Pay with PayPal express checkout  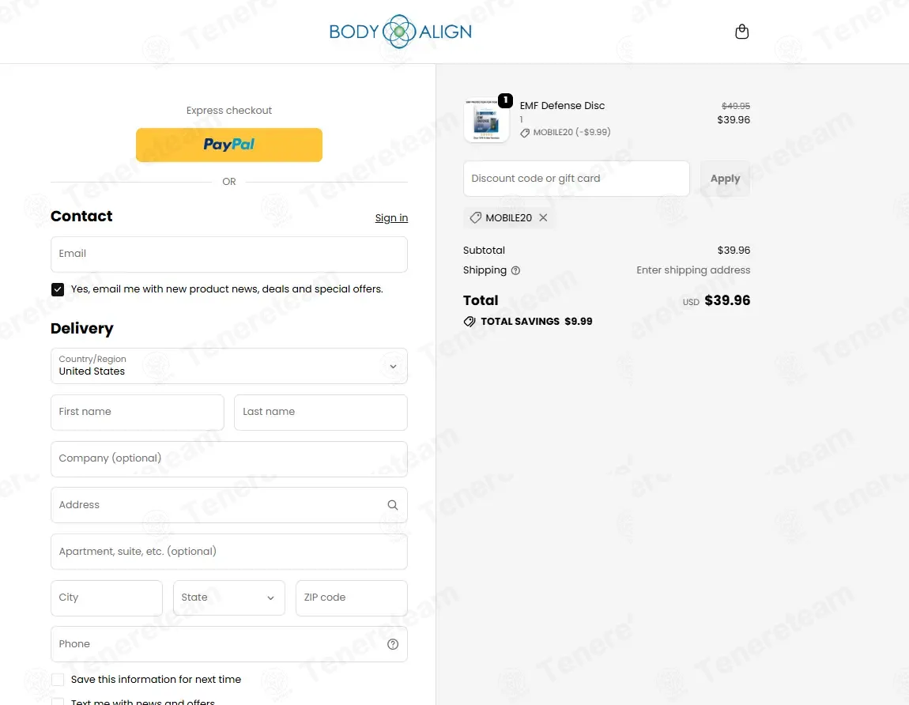pyautogui.click(x=229, y=145)
